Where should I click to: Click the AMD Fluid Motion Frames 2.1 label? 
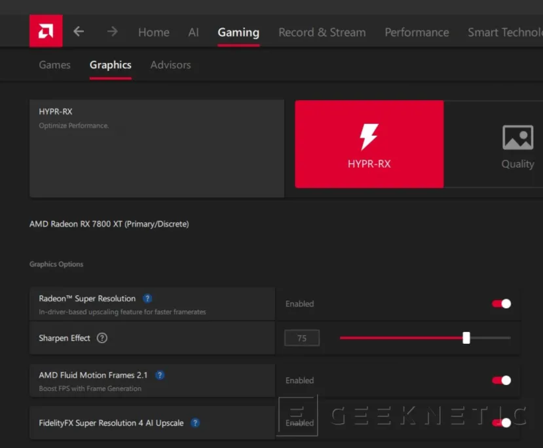(x=93, y=375)
